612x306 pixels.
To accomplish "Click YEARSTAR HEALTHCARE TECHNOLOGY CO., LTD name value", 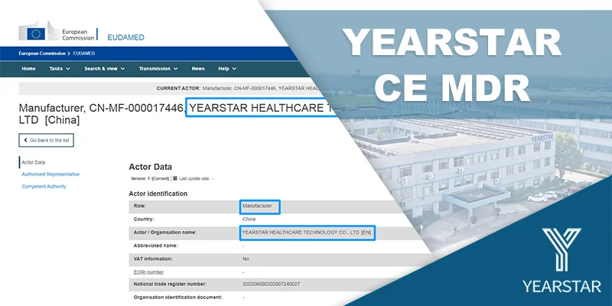I will (307, 233).
